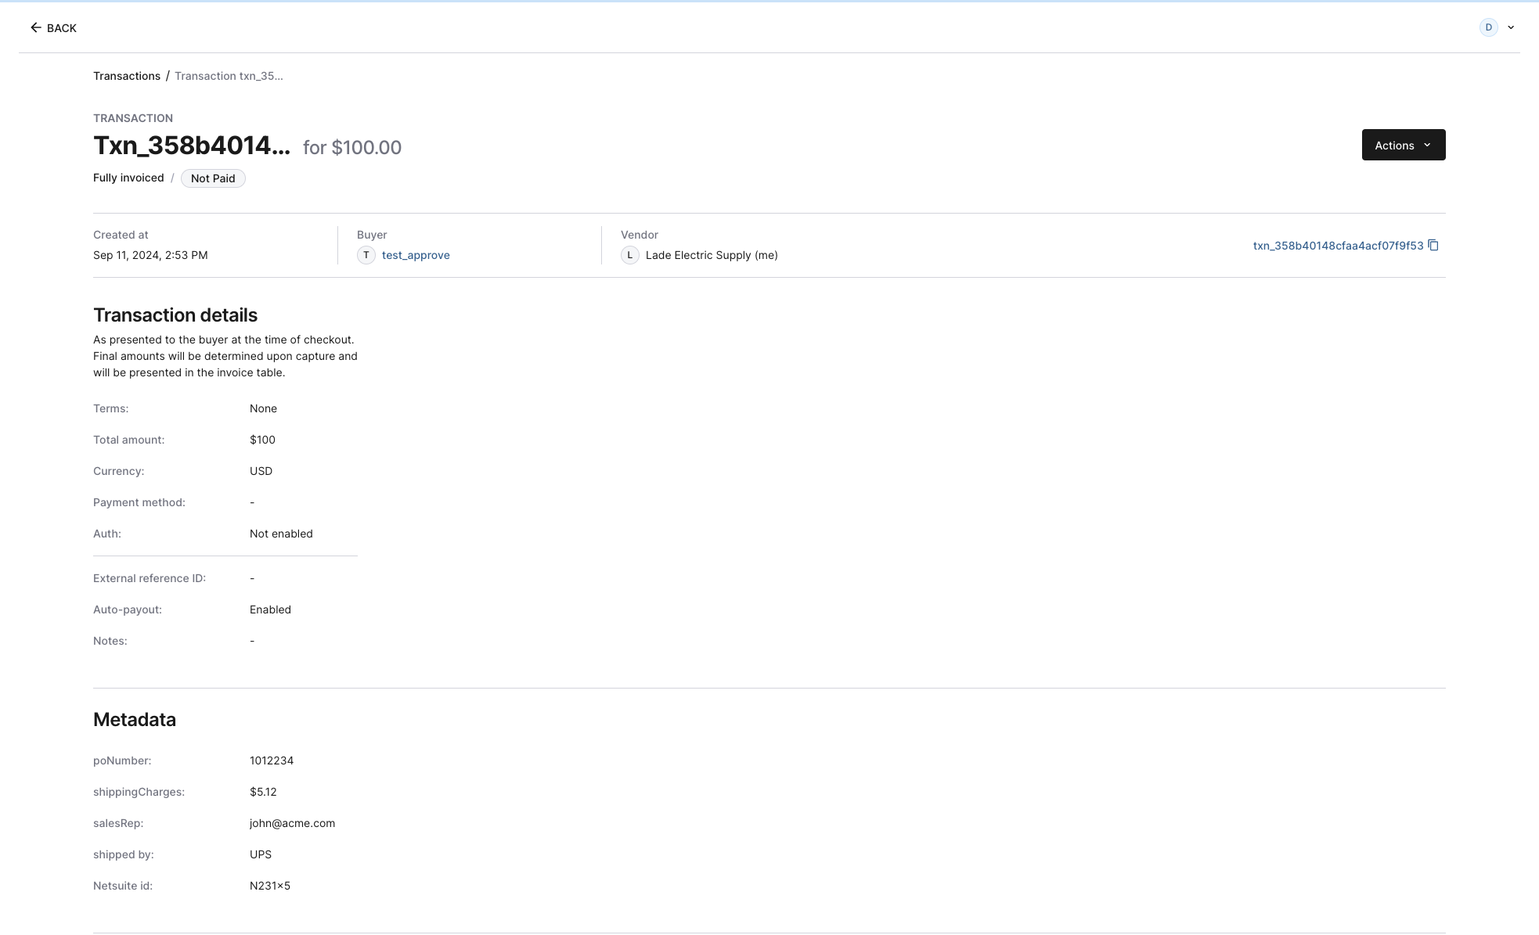1539x935 pixels.
Task: Go back using the BACK arrow
Action: pyautogui.click(x=53, y=28)
